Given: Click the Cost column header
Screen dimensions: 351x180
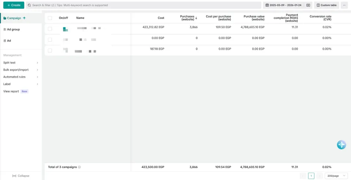Looking at the screenshot, I should [x=161, y=18].
